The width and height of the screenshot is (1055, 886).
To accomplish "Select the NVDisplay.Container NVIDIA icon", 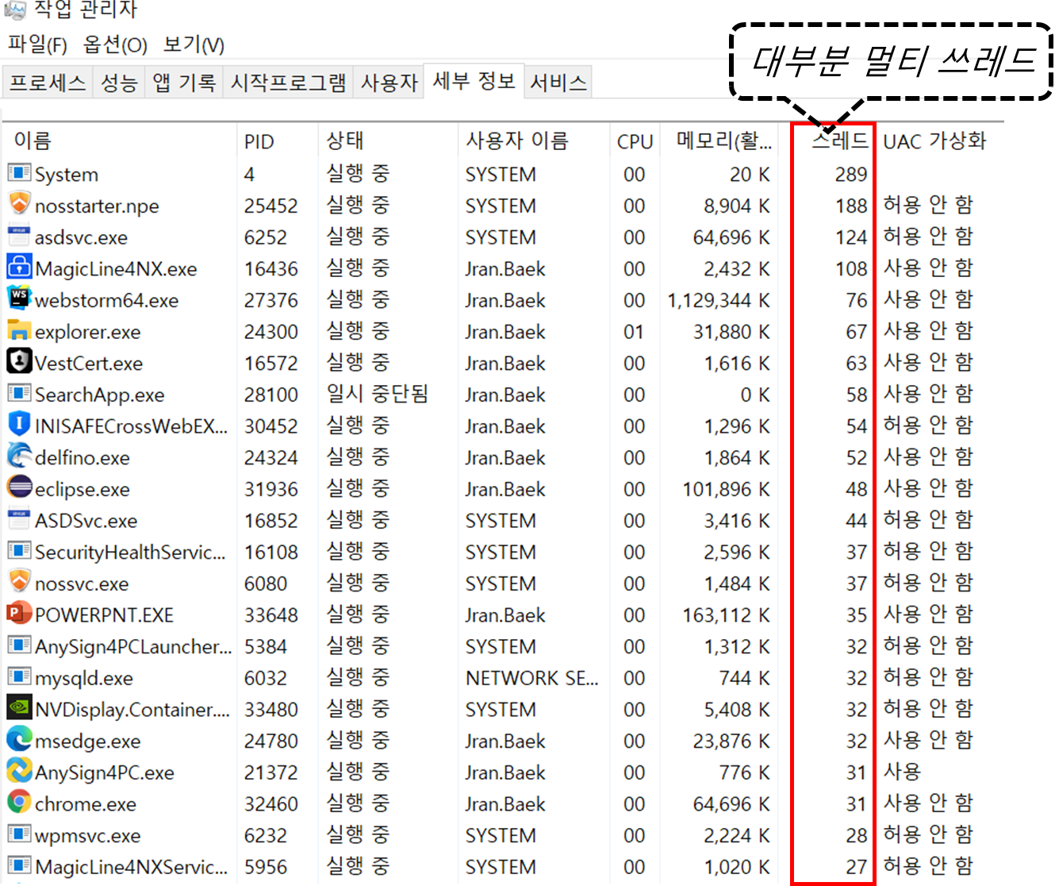I will click(19, 707).
